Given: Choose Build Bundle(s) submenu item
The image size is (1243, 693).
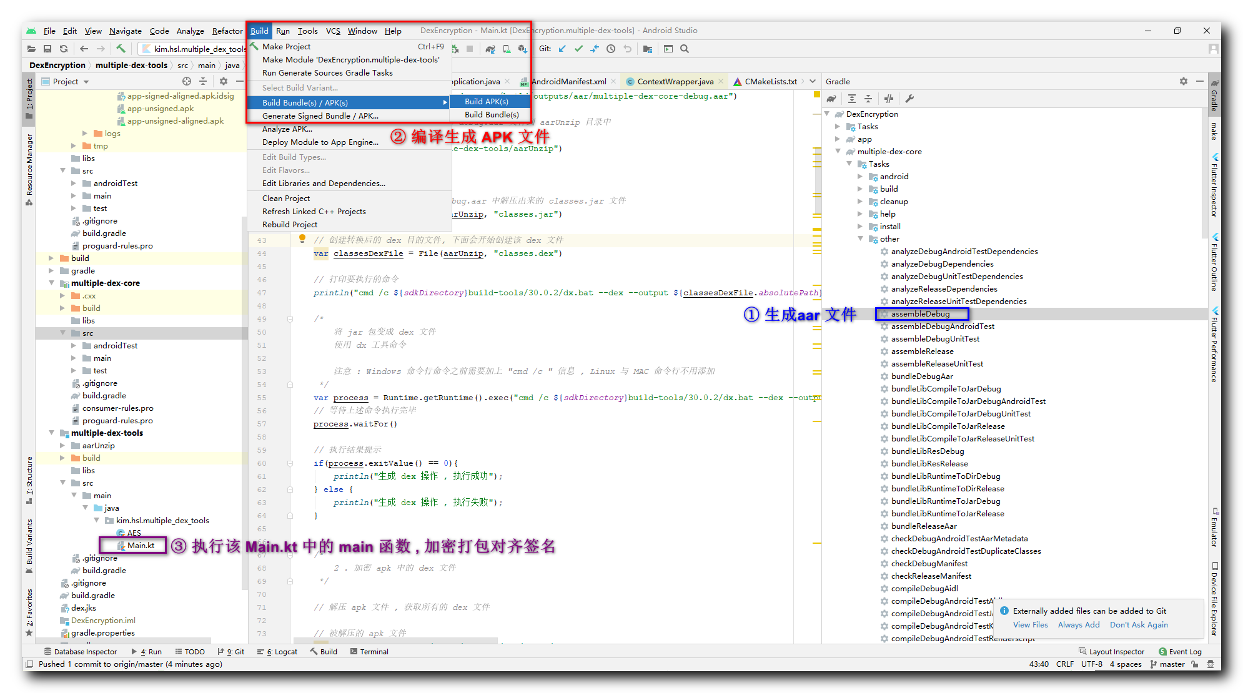Looking at the screenshot, I should (x=490, y=115).
